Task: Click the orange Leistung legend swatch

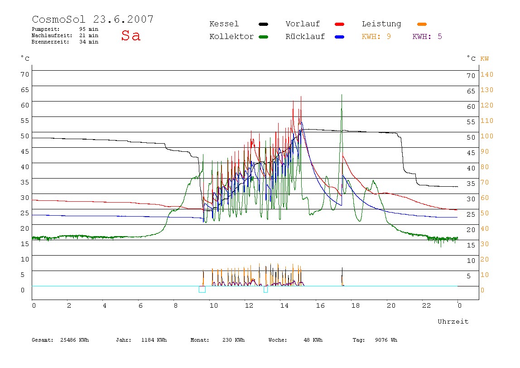Action: [x=422, y=24]
